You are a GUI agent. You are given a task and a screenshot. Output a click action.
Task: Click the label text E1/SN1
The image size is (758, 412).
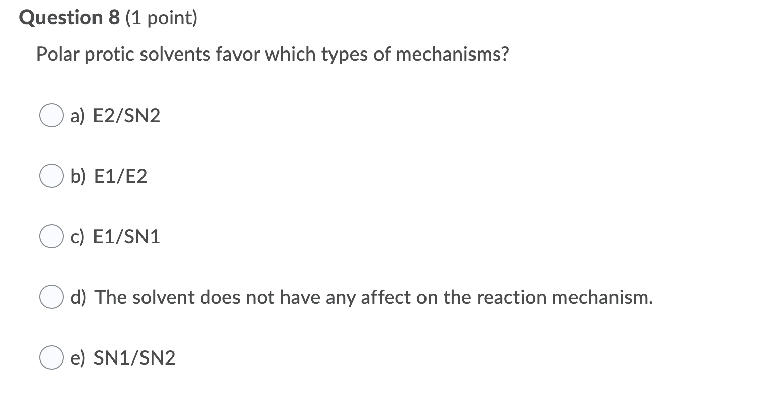pos(126,237)
